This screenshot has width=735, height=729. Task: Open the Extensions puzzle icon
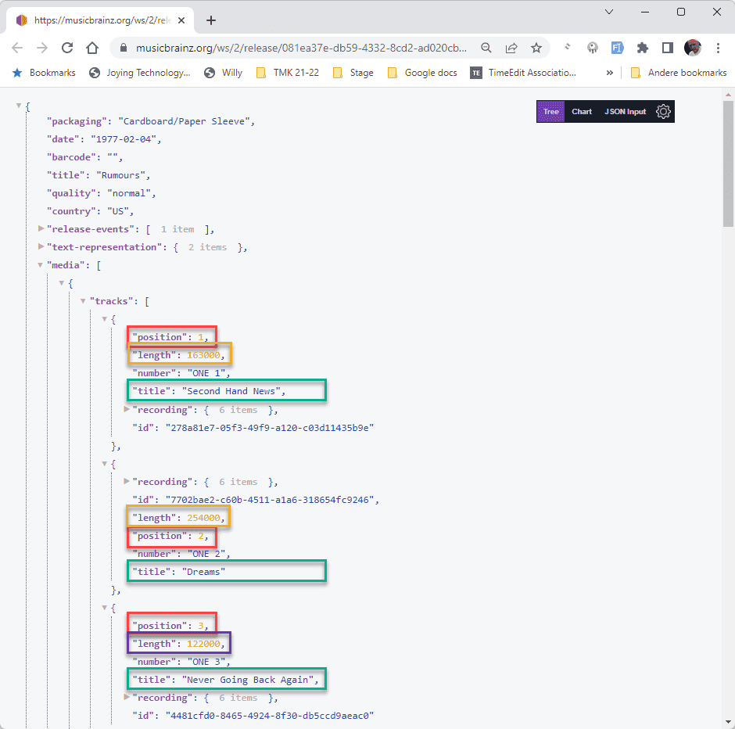[x=642, y=48]
